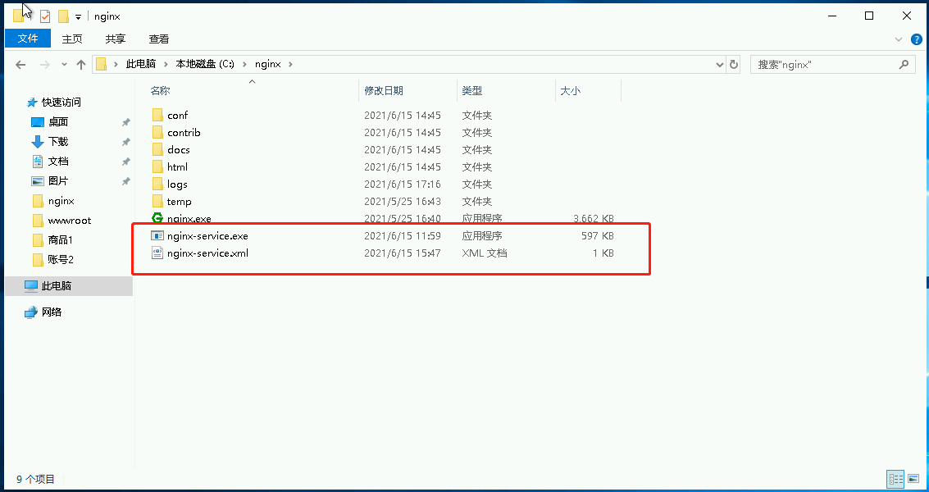Sort by 修改日期 column header
The image size is (929, 492).
pyautogui.click(x=384, y=91)
